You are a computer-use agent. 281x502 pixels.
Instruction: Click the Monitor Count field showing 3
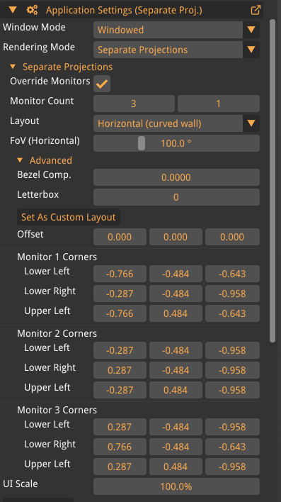134,104
